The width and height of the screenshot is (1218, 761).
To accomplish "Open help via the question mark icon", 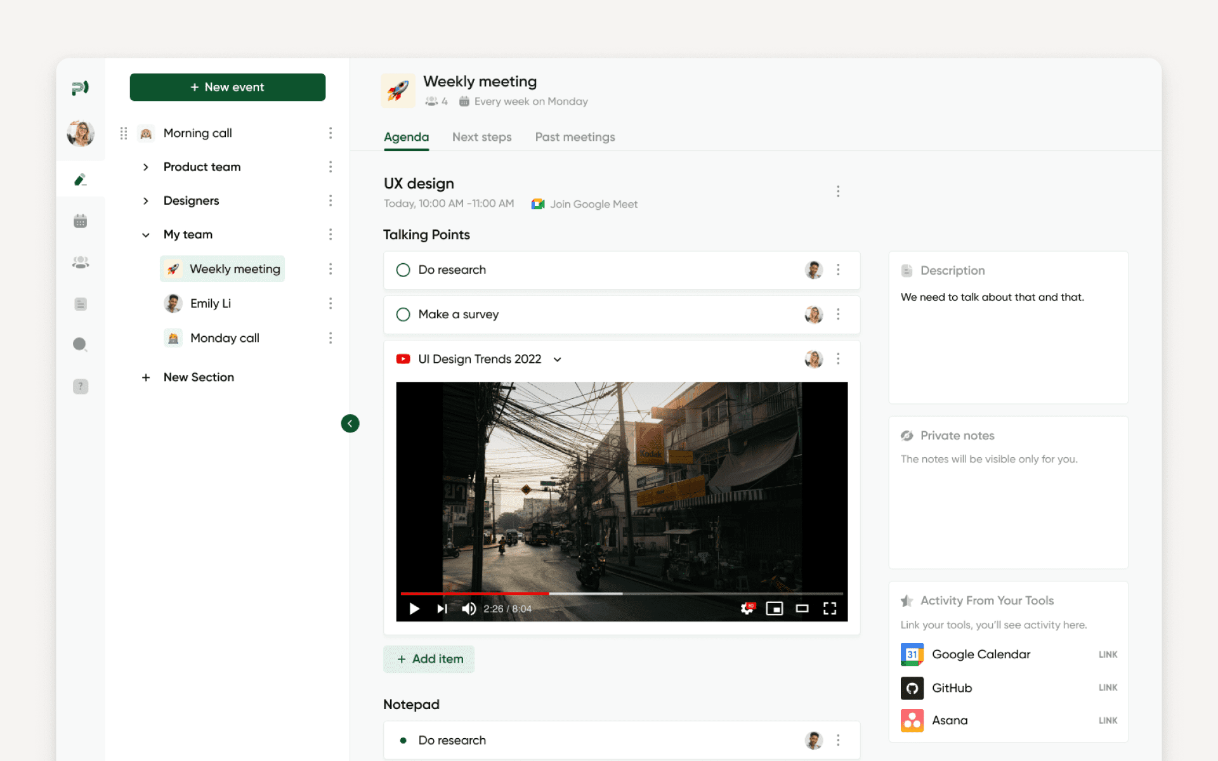I will coord(80,386).
